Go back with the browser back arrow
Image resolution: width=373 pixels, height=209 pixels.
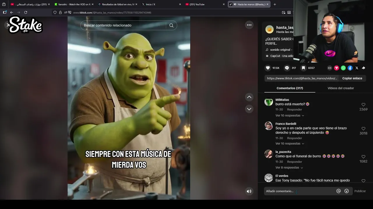click(x=11, y=12)
